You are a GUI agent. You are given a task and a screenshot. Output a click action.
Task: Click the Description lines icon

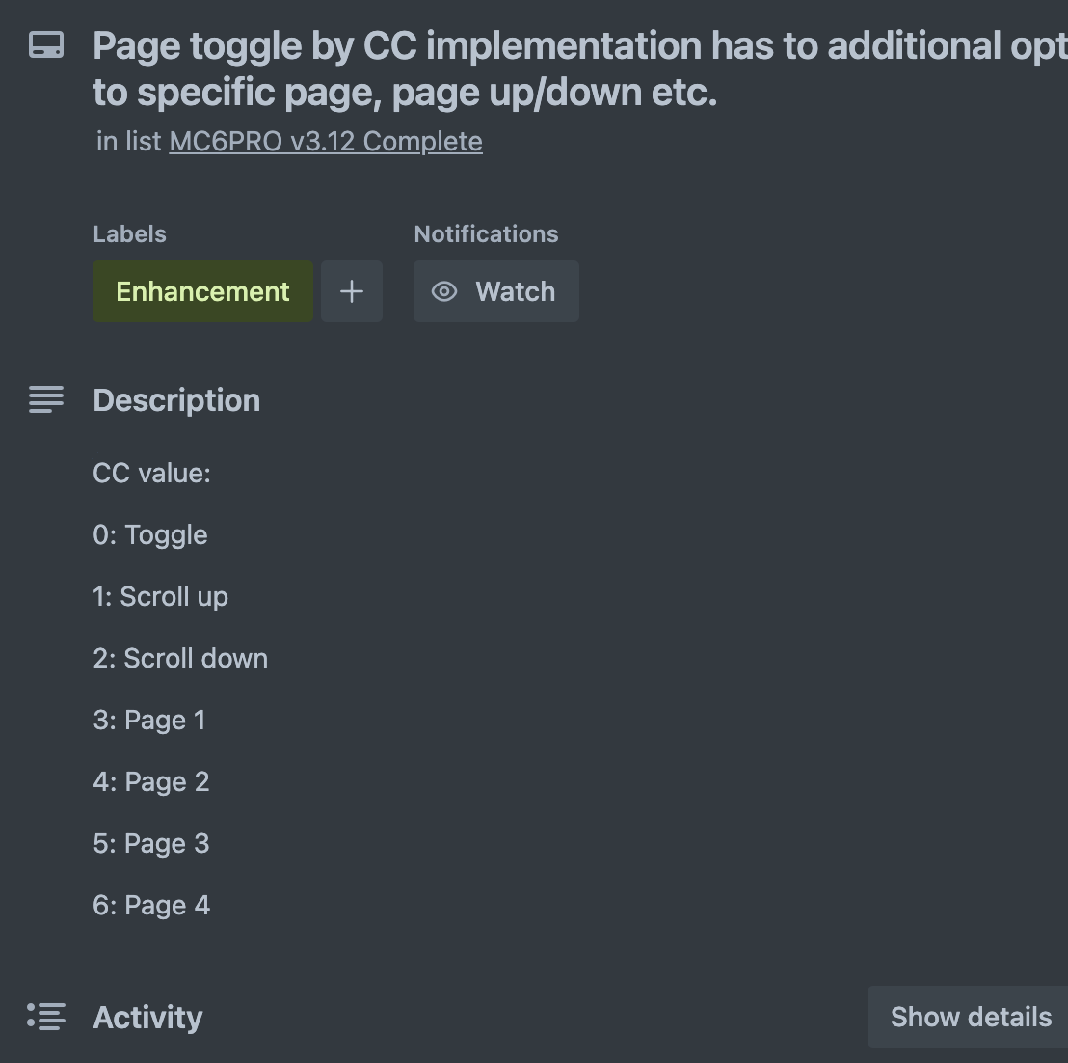coord(46,399)
